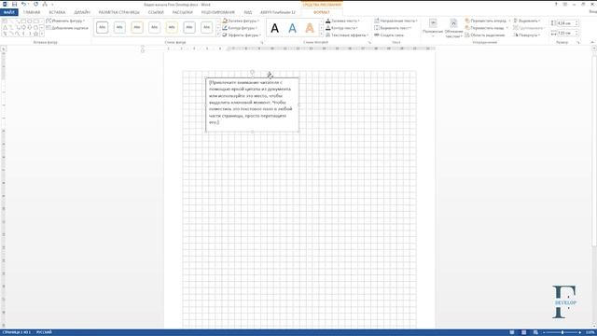Open Эффекты фигуры (shape effects) menu
Viewport: 597px width, 336px height.
coord(242,35)
